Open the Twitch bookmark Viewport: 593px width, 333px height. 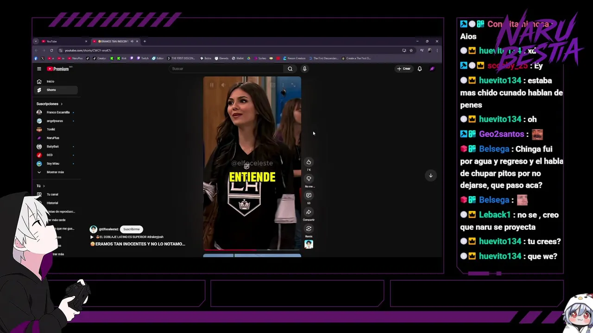coord(142,58)
